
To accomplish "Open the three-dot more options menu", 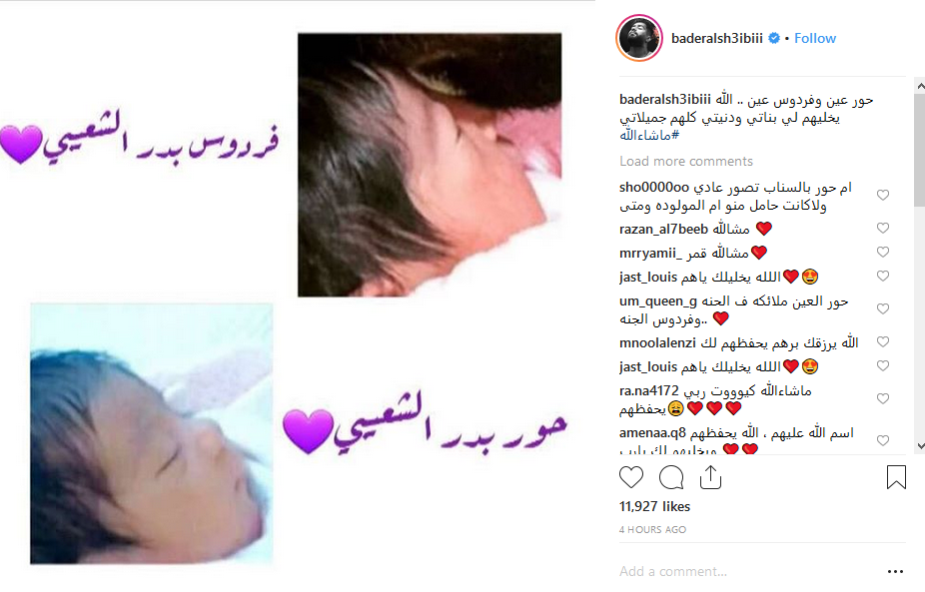I will tap(895, 571).
